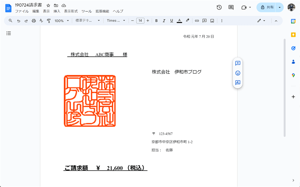Click the ご請求額 ¥ 21,600 line
The width and height of the screenshot is (300, 187).
tap(105, 168)
